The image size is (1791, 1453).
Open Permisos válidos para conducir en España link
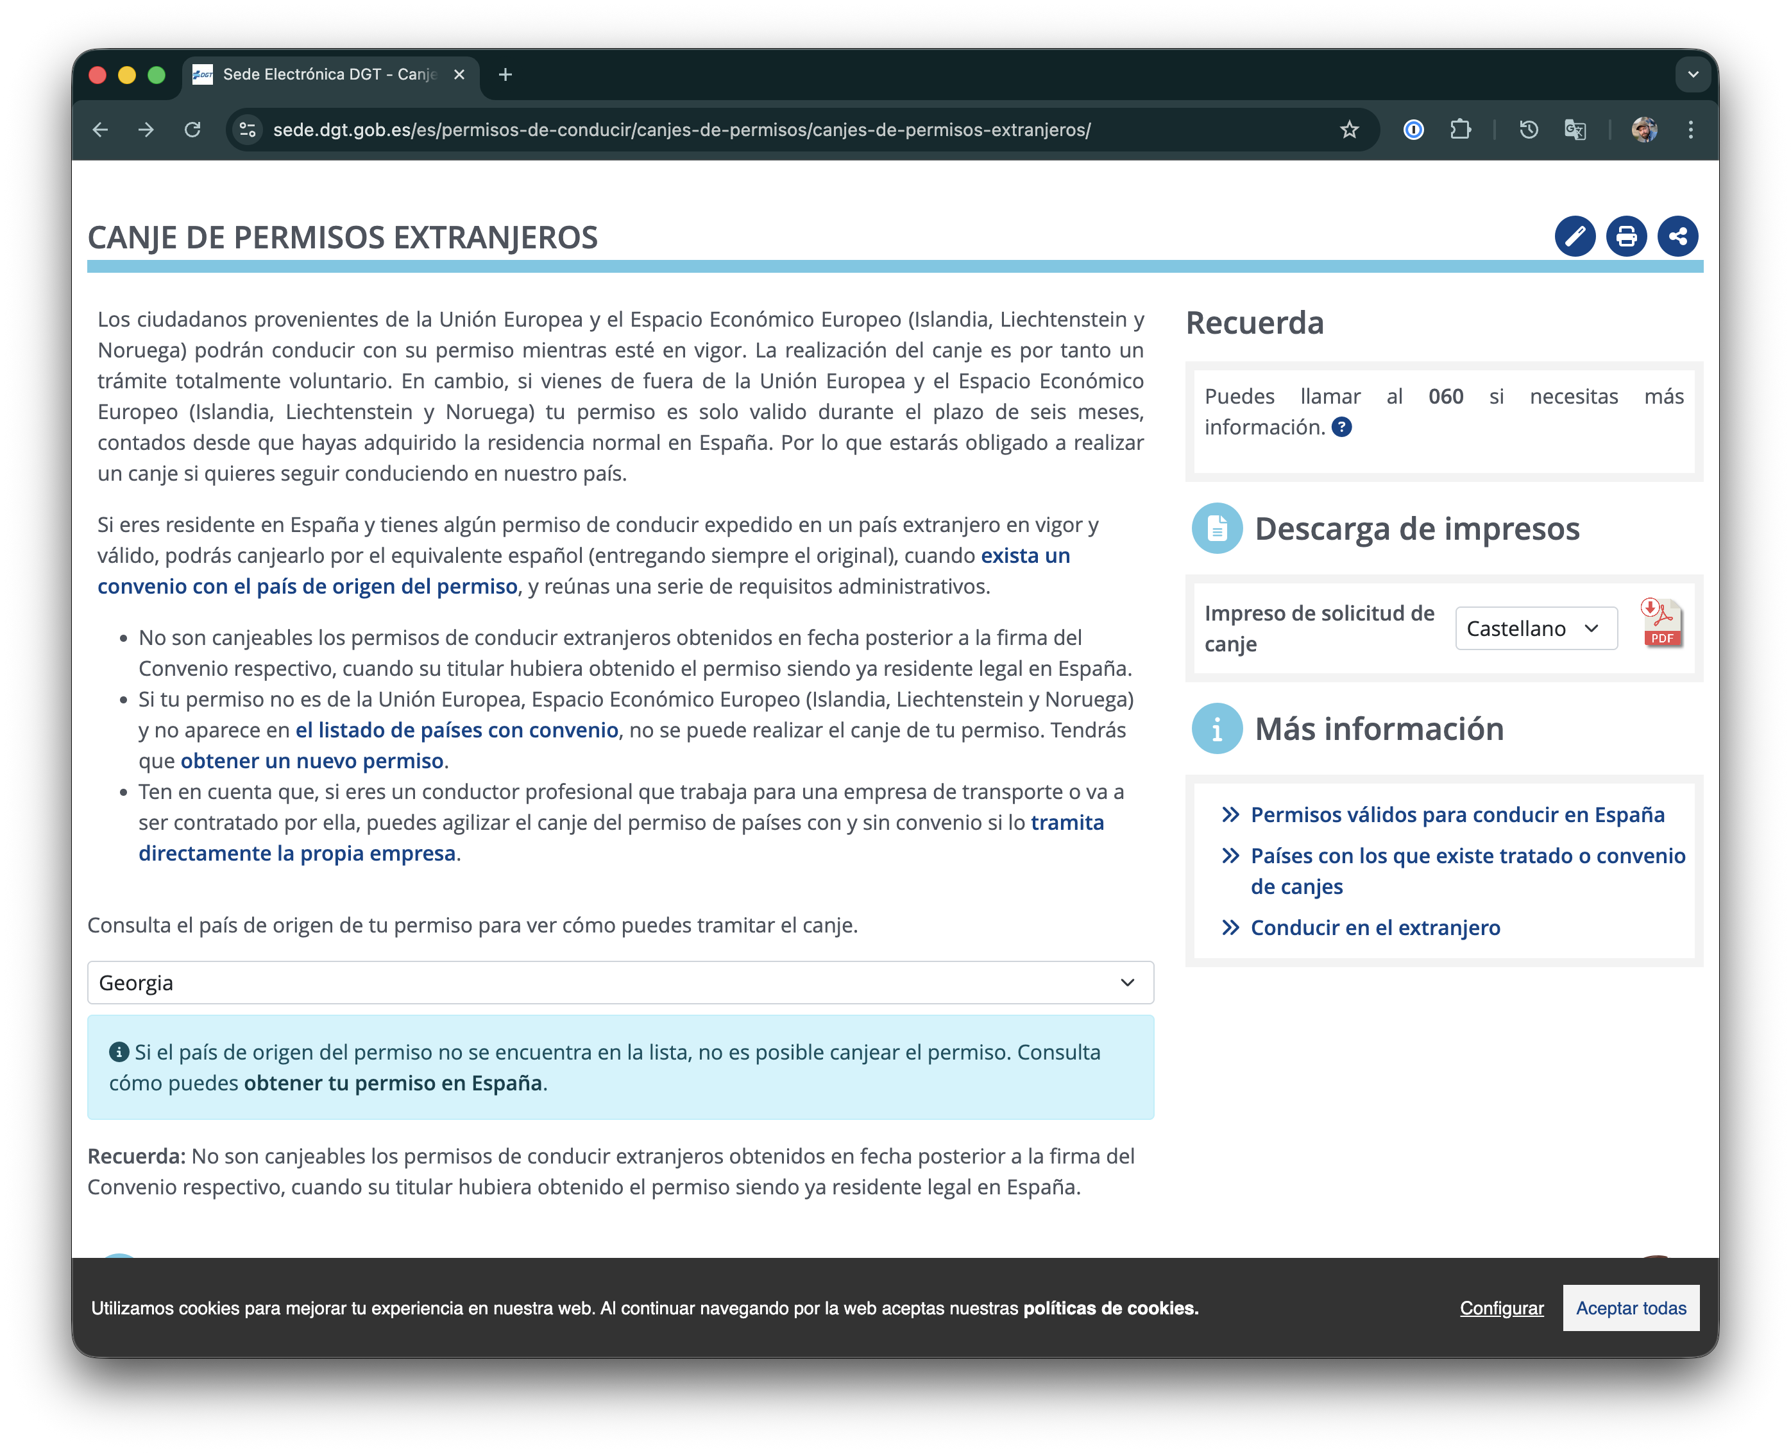[1457, 814]
